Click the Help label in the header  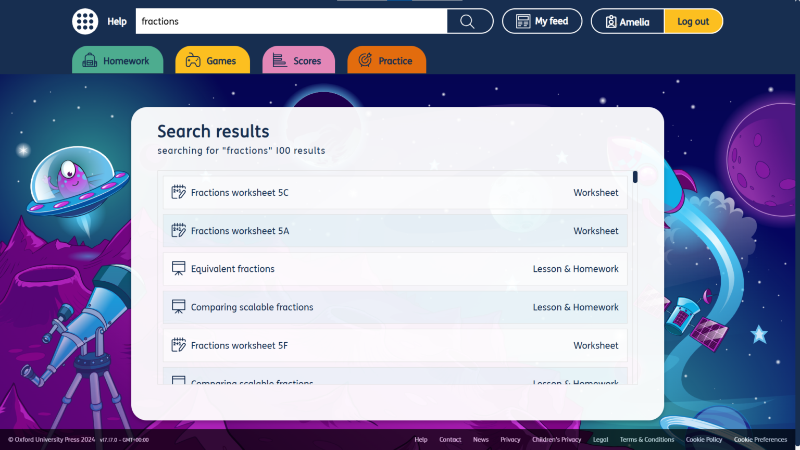point(117,21)
